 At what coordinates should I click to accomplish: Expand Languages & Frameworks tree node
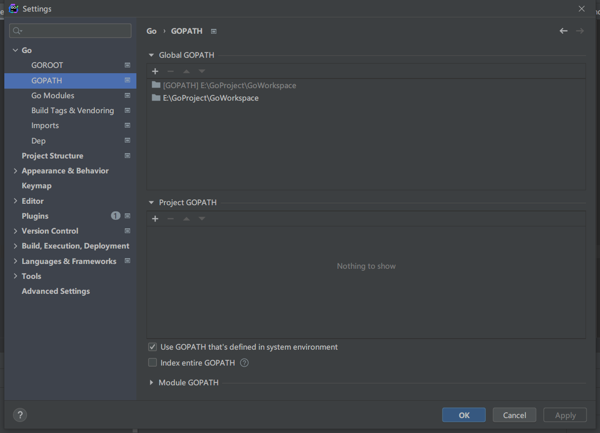[15, 261]
